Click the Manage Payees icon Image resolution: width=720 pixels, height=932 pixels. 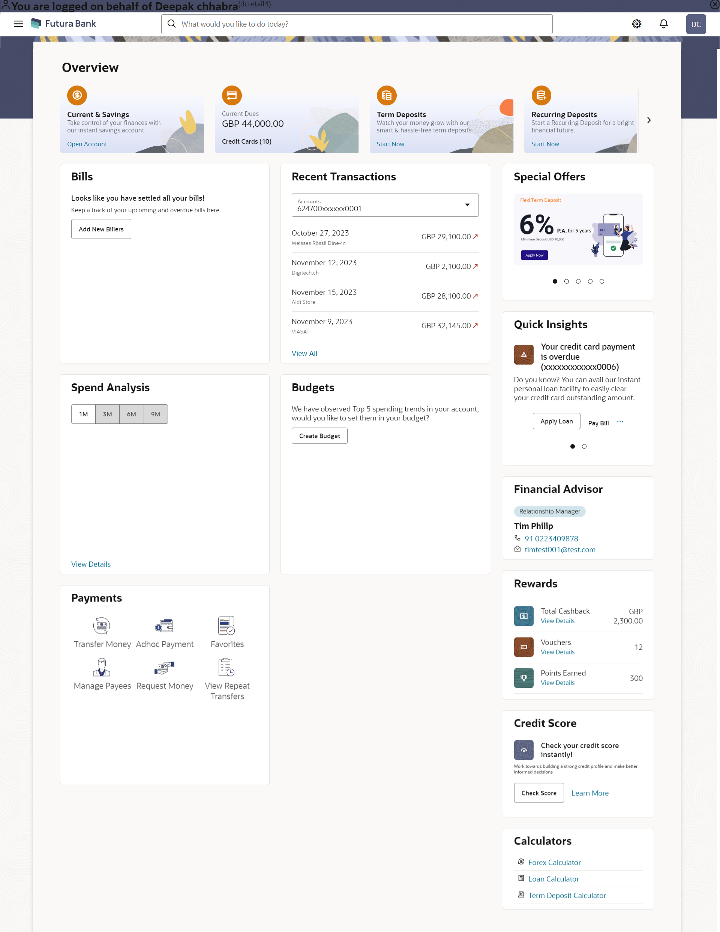(x=102, y=667)
